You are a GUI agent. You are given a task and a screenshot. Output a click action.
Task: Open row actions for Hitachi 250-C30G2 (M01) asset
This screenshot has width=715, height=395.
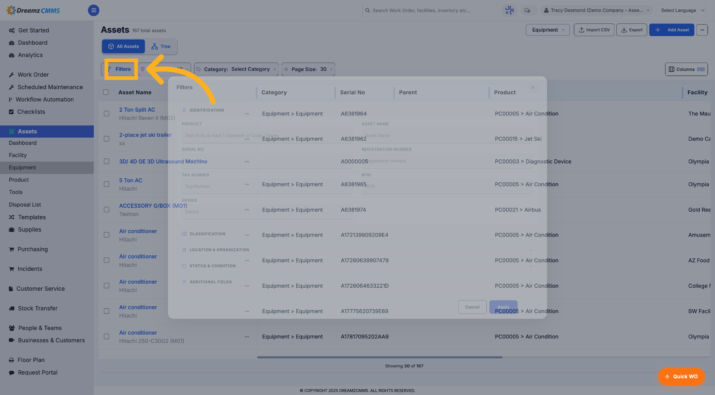247,337
